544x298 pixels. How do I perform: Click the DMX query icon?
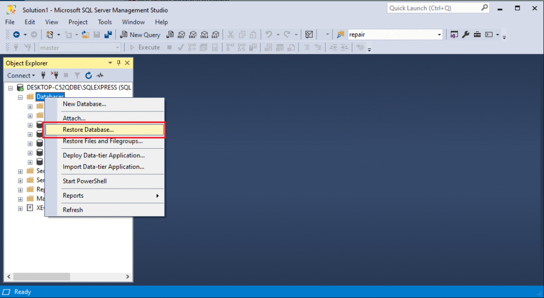(193, 35)
